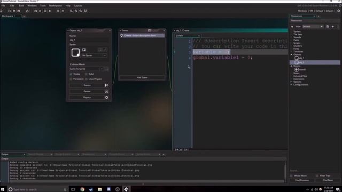The height and width of the screenshot is (192, 342).
Task: Open Chrome from the taskbar
Action: (82, 189)
